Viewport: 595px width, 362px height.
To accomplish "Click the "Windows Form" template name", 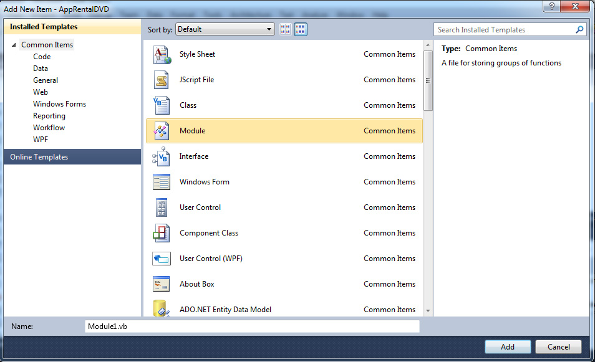I will point(205,182).
